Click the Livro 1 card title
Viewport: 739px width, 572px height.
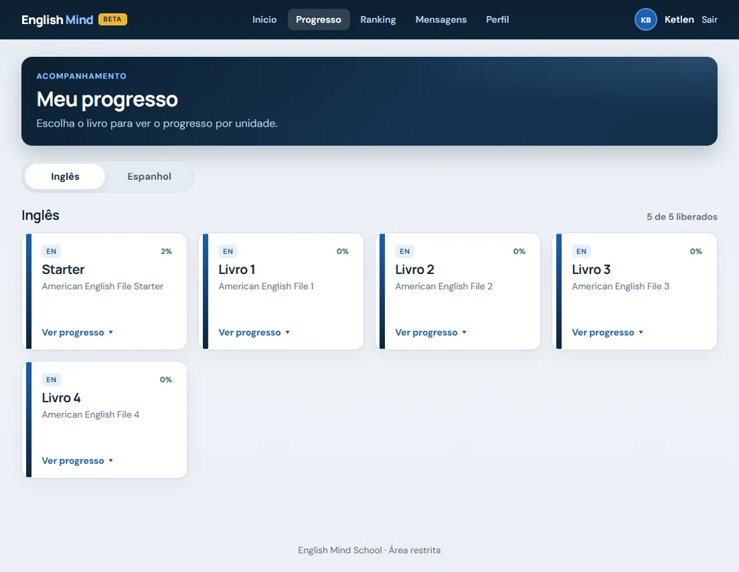click(x=237, y=269)
